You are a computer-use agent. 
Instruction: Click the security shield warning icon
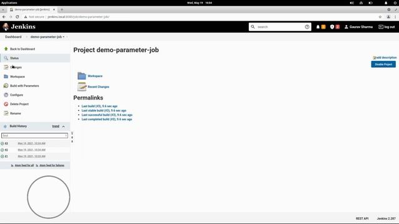pyautogui.click(x=332, y=27)
